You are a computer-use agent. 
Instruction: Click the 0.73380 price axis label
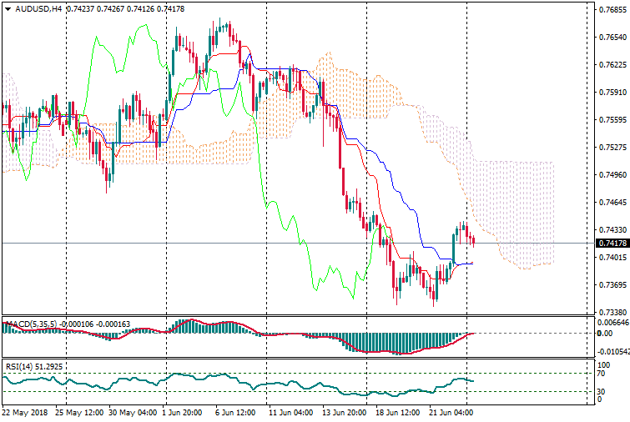[x=611, y=312]
